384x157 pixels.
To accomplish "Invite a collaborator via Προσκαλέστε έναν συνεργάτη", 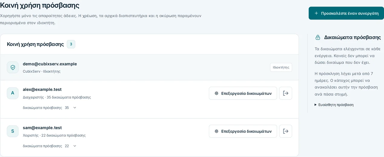I will [346, 13].
